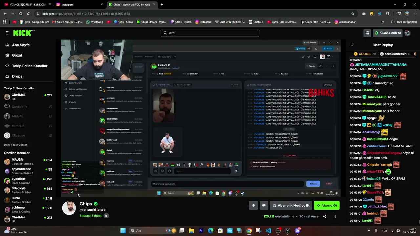Image resolution: width=420 pixels, height=236 pixels.
Task: Open the apps grid in bookmarks bar
Action: pyautogui.click(x=4, y=22)
